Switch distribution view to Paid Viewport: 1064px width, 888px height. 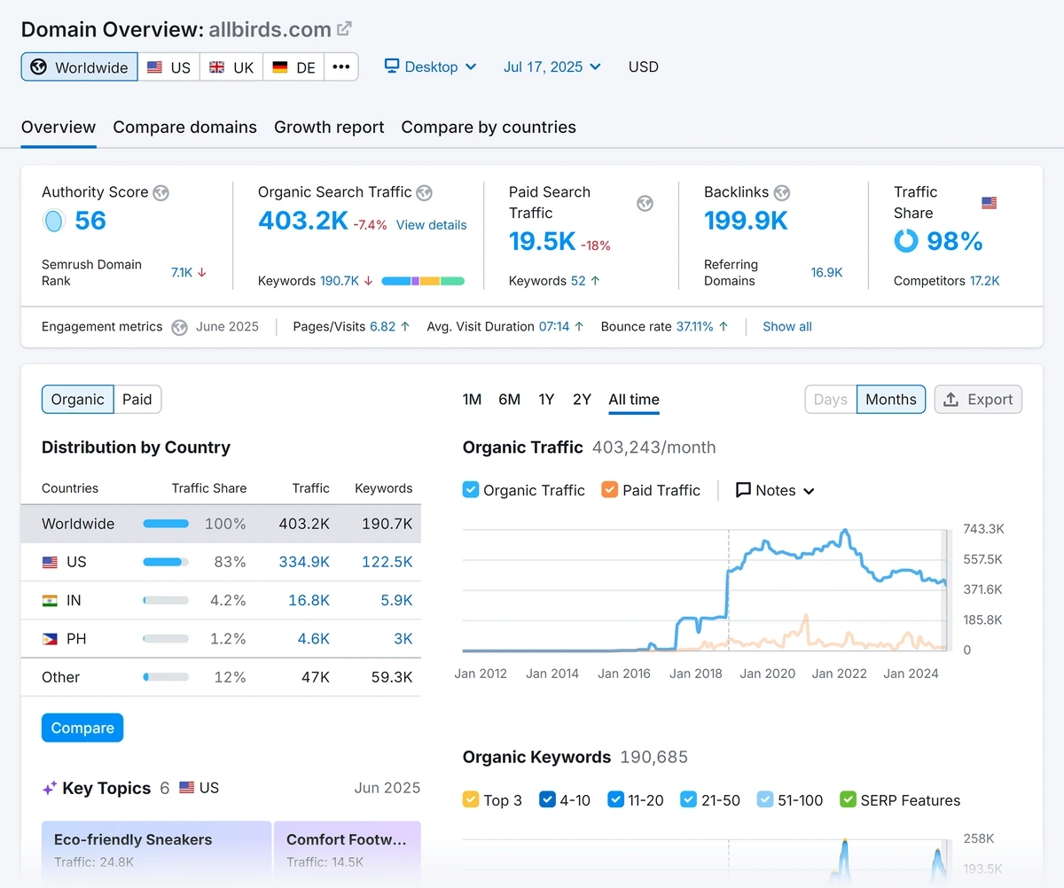tap(137, 400)
